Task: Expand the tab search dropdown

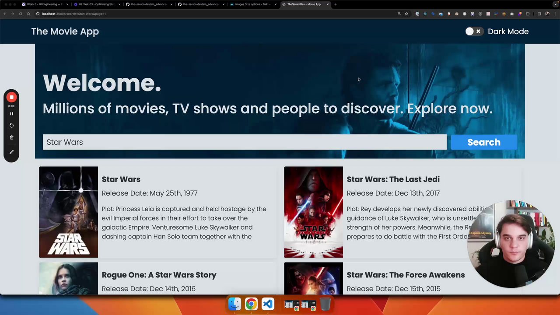Action: (555, 4)
